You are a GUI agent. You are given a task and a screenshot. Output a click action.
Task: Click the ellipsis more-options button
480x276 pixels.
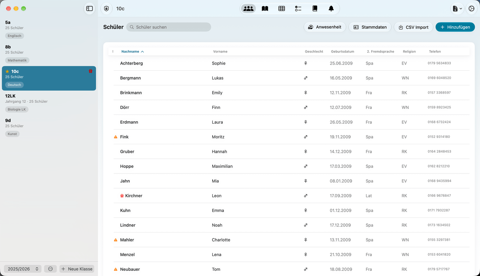pyautogui.click(x=51, y=269)
